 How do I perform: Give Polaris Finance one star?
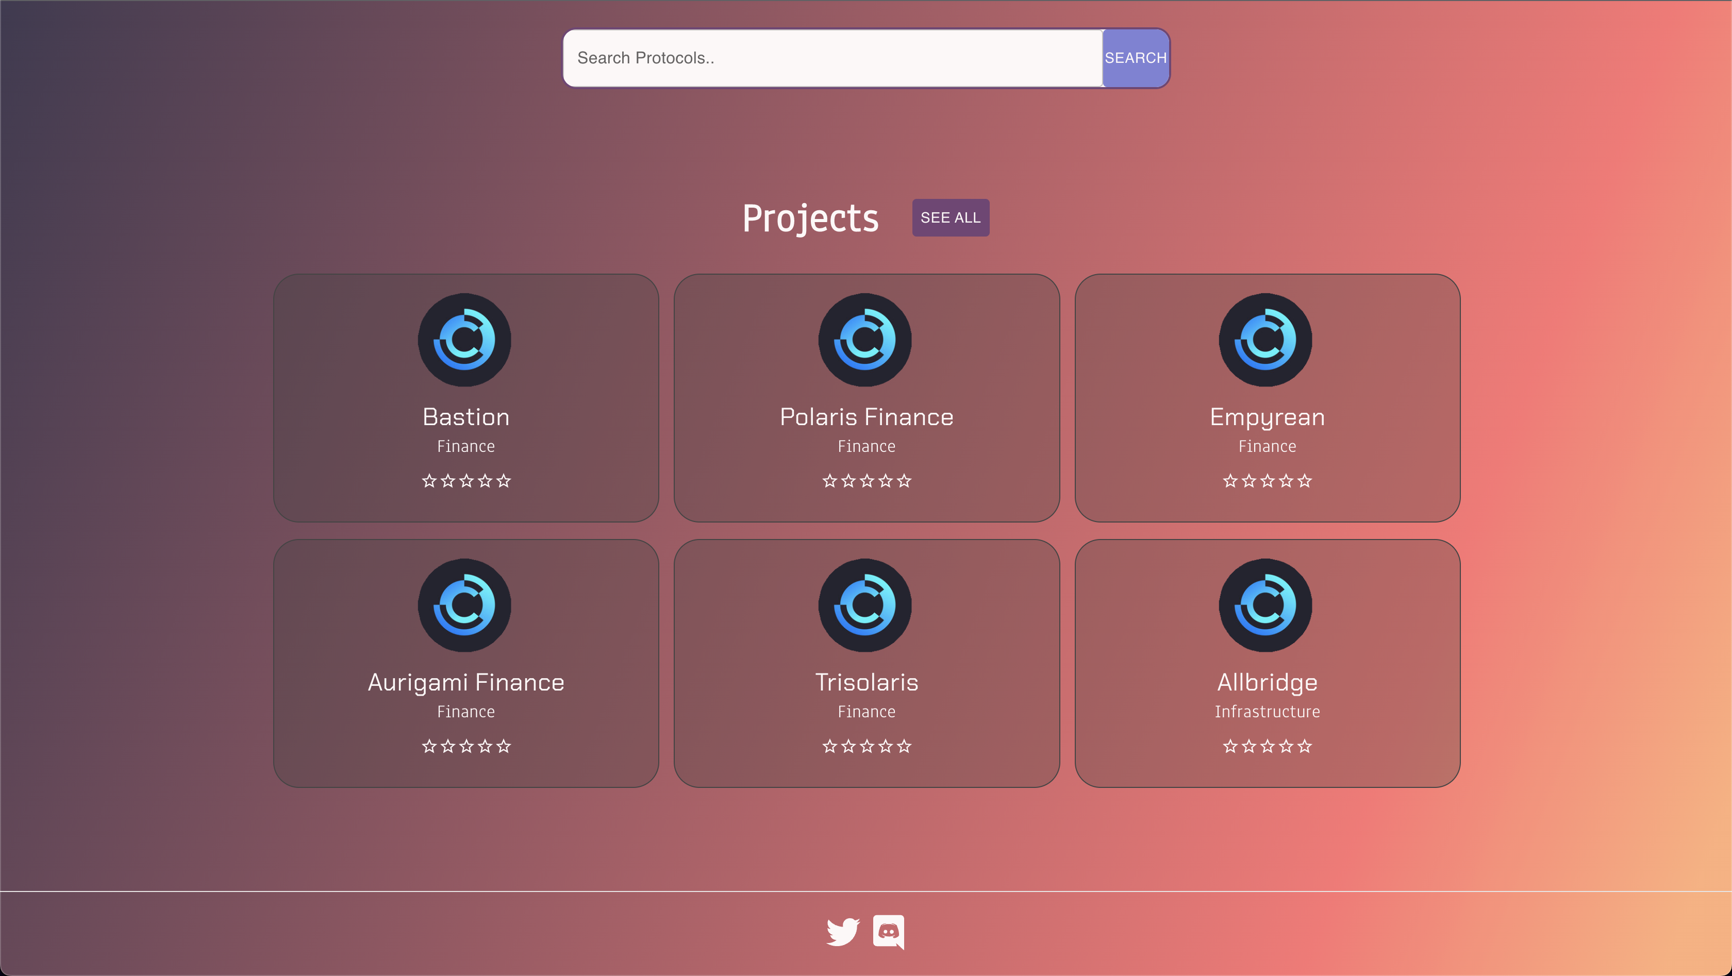click(830, 481)
